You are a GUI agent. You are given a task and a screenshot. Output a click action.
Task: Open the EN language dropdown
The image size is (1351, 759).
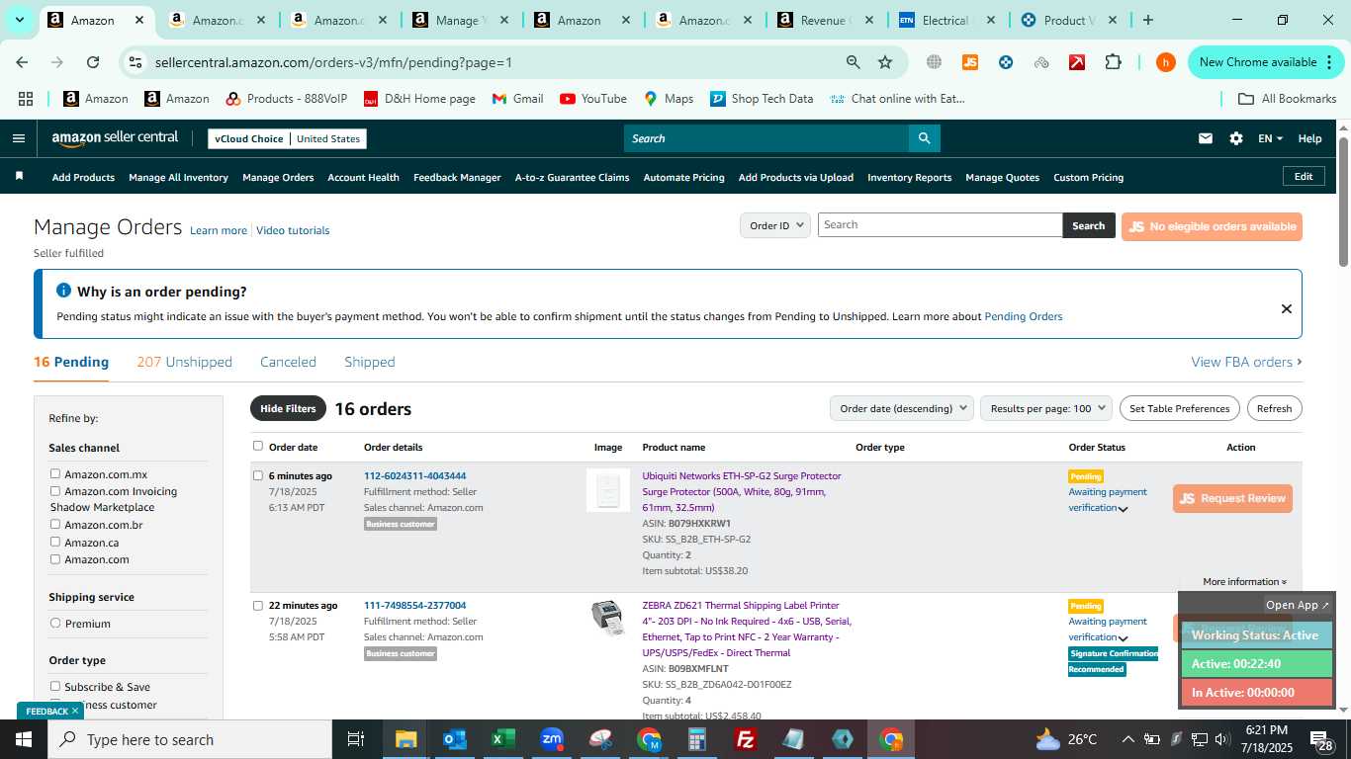pyautogui.click(x=1270, y=138)
